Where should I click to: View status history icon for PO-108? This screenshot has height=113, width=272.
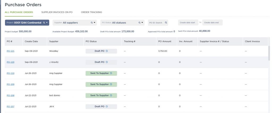111,95
